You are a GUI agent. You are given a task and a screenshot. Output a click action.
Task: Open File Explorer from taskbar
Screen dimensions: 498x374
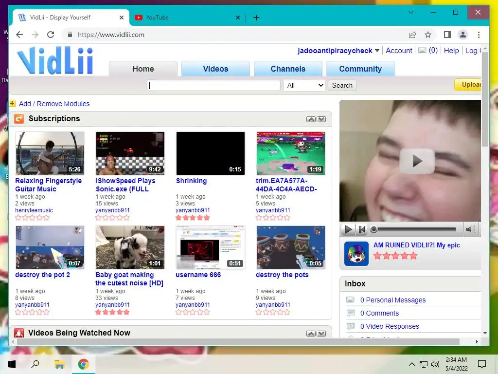59,364
